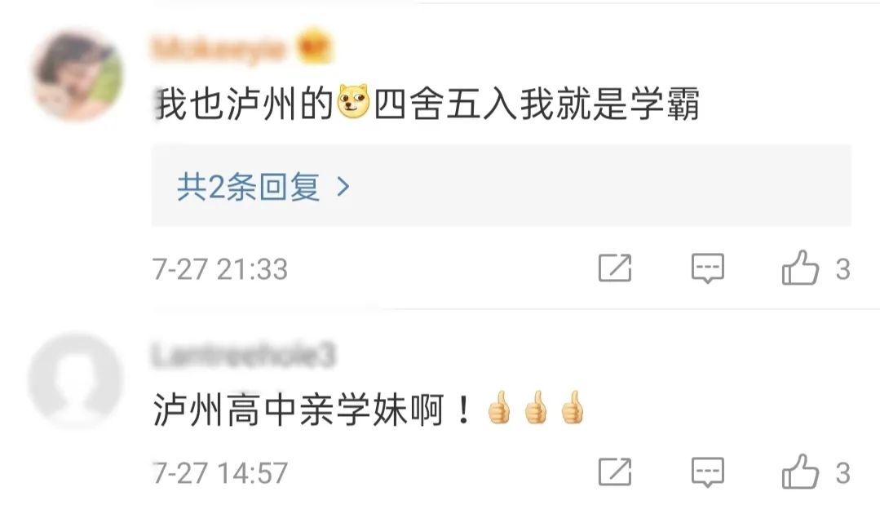Open the grey default avatar of second commenter
The image size is (880, 505).
click(76, 380)
